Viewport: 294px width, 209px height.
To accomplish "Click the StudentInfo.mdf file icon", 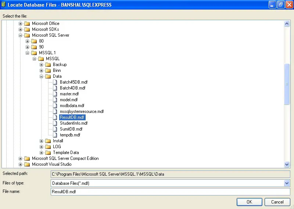I will pos(55,123).
